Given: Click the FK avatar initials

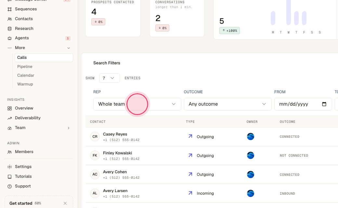Looking at the screenshot, I should 95,155.
